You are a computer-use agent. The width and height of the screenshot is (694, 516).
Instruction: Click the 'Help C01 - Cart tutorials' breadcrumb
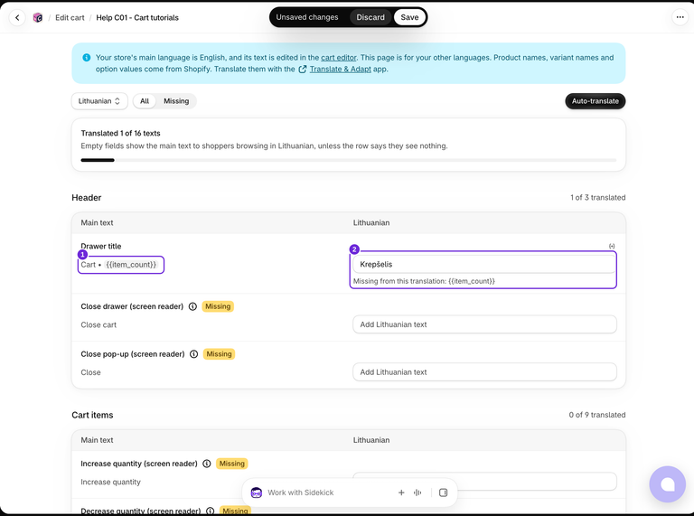pyautogui.click(x=137, y=18)
